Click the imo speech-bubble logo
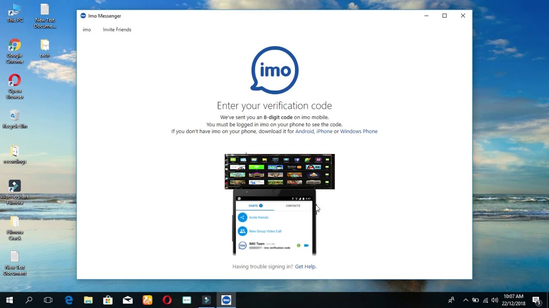Screen dimensions: 549x308 point(274,70)
